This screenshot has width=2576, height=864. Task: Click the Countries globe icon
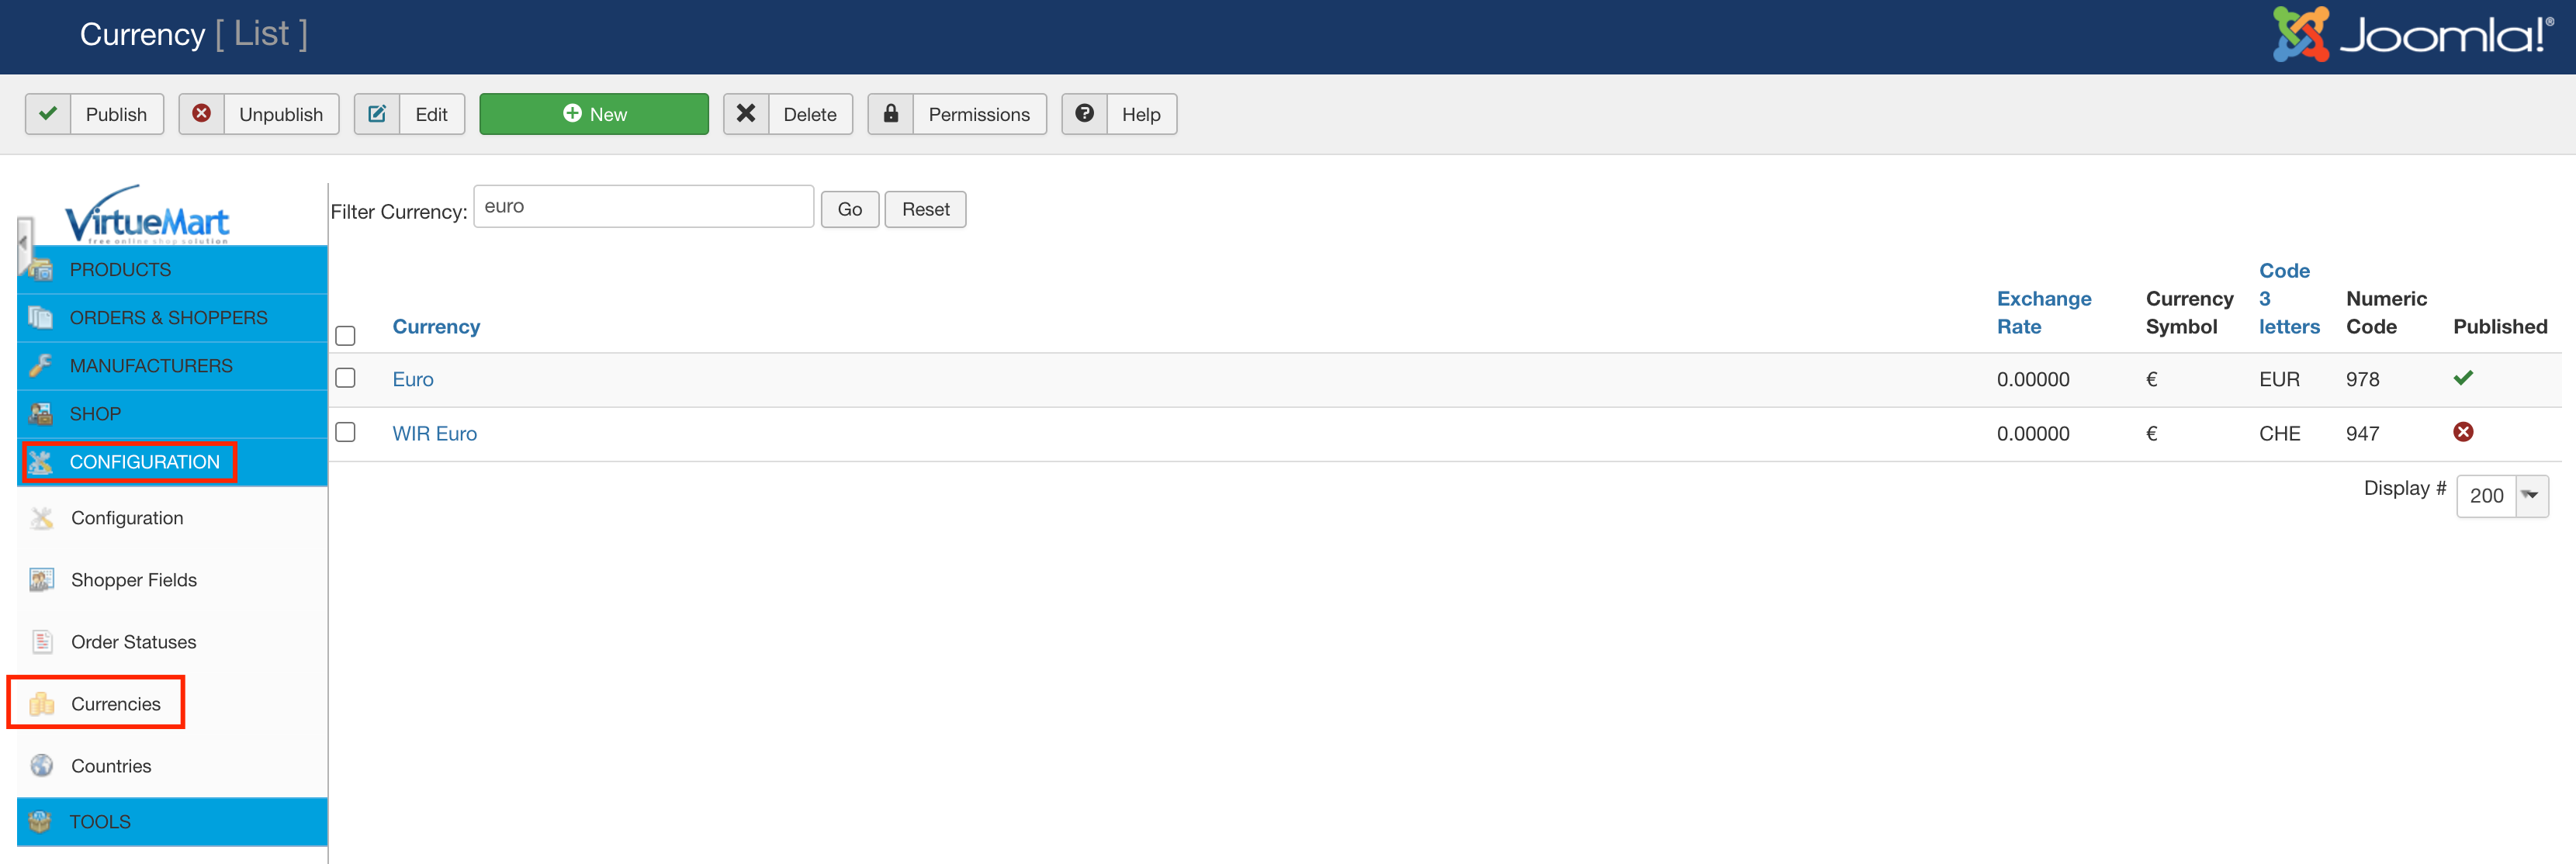coord(41,765)
